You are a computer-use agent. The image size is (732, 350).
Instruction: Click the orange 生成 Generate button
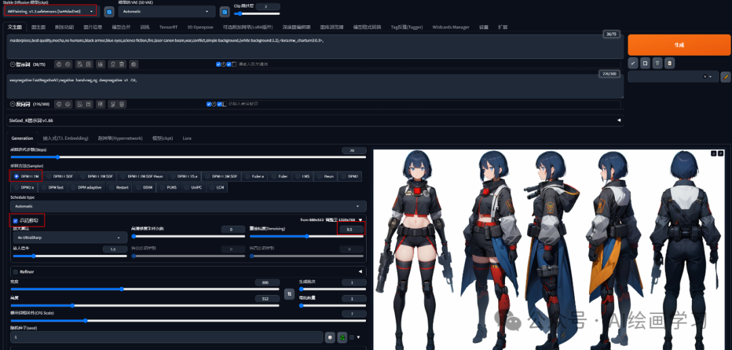click(x=678, y=45)
